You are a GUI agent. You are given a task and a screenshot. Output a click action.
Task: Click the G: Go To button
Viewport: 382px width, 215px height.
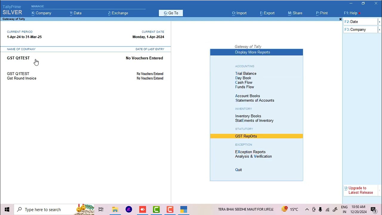pyautogui.click(x=171, y=13)
